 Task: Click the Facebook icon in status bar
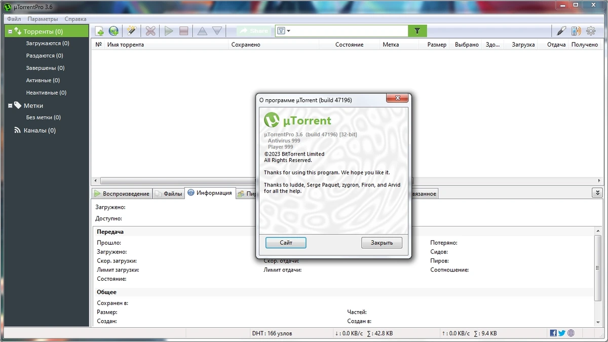pos(553,333)
